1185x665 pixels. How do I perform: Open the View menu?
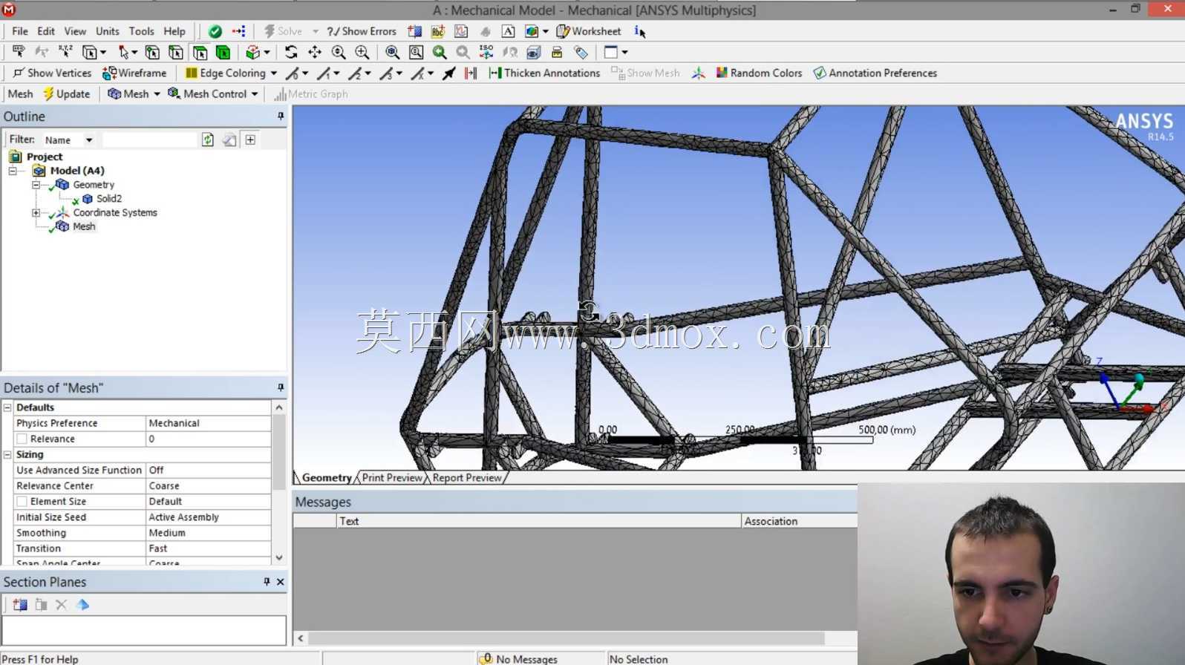[x=75, y=31]
